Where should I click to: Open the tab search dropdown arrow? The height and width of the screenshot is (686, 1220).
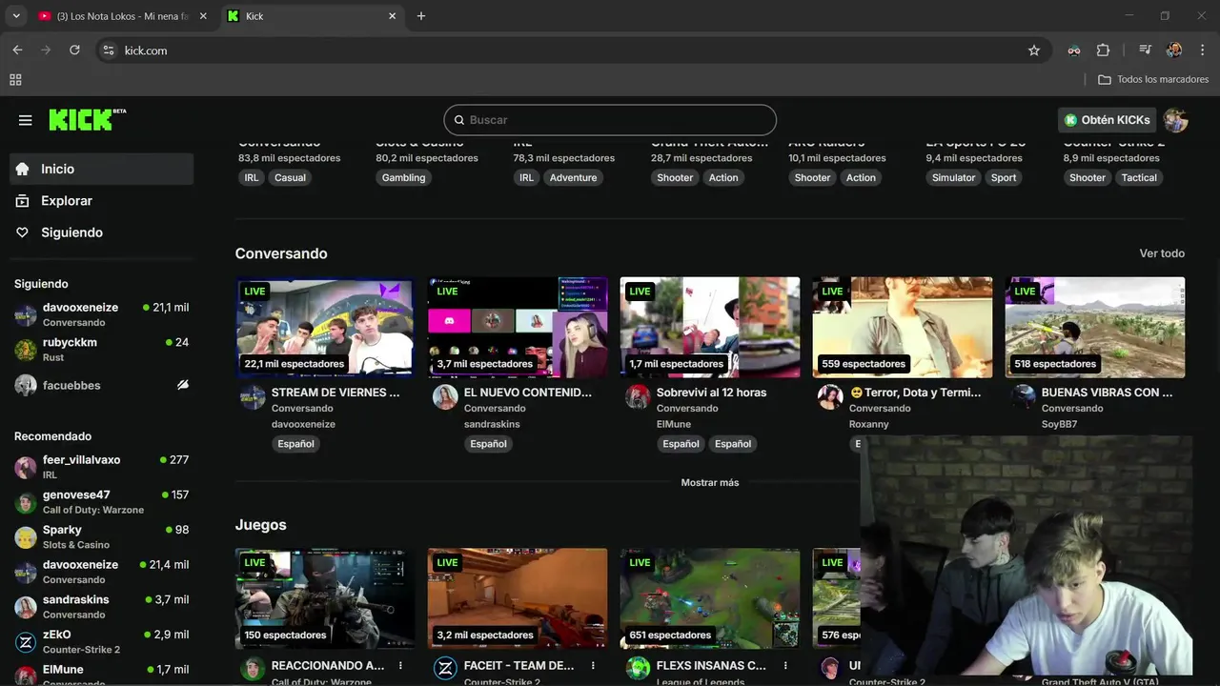[x=14, y=16]
